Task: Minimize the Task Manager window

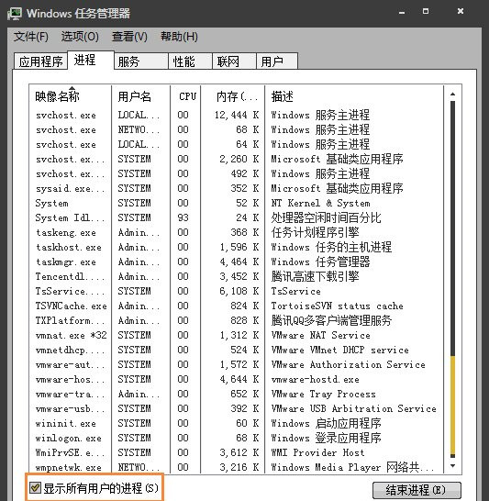Action: point(402,13)
